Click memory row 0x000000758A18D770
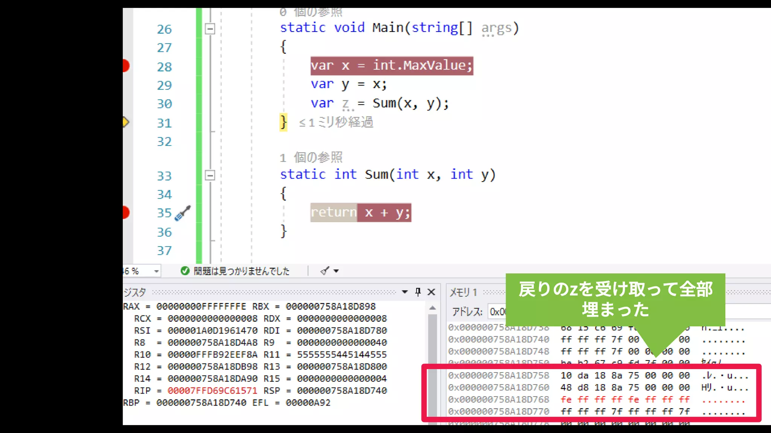Screen dimensions: 771x433 coord(596,412)
